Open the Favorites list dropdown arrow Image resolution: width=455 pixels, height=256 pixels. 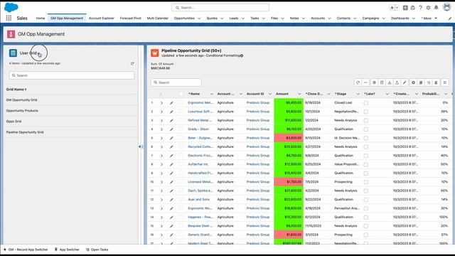coord(397,8)
